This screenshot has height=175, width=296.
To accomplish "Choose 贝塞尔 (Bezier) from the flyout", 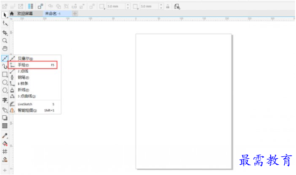I will pyautogui.click(x=35, y=59).
